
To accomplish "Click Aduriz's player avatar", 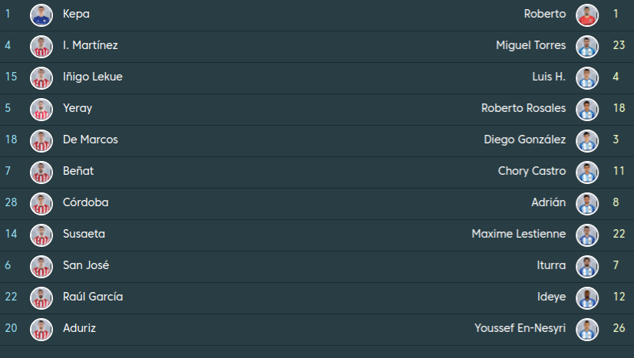I will [41, 329].
